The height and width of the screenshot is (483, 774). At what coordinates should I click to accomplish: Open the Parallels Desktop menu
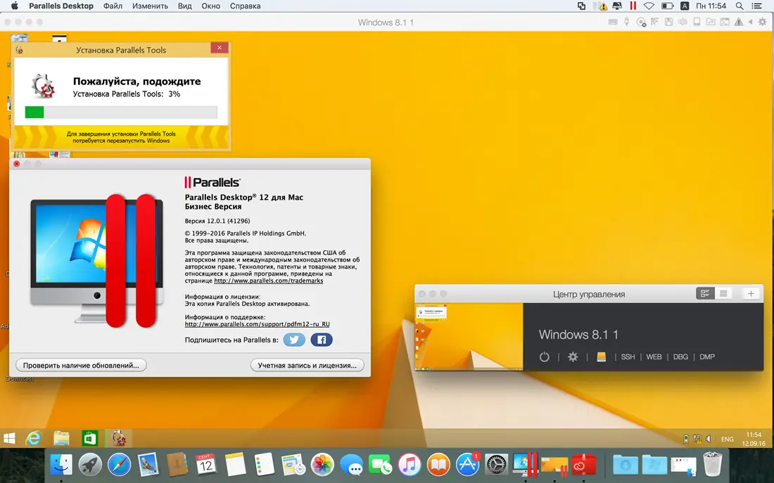(61, 6)
